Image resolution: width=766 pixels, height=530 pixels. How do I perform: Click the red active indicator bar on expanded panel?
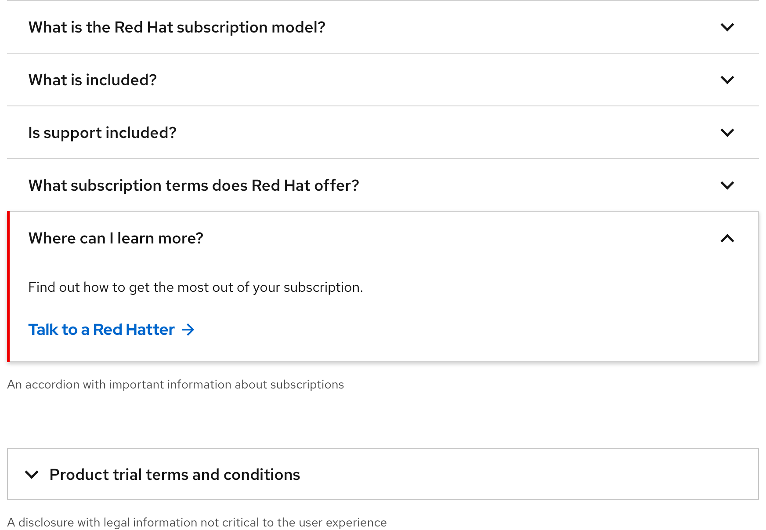[x=9, y=287]
